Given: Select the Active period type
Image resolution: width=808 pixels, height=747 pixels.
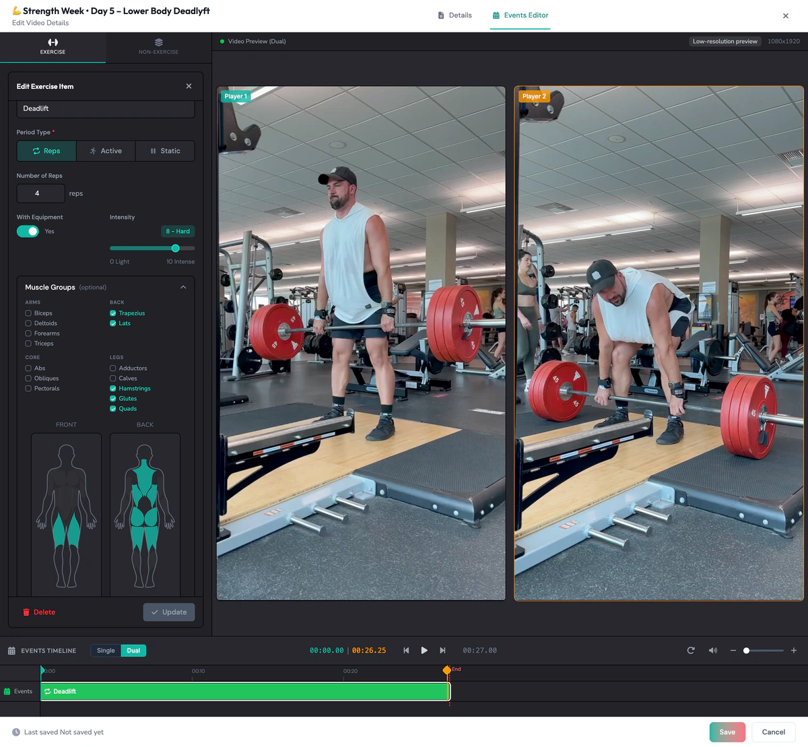Looking at the screenshot, I should pos(106,151).
